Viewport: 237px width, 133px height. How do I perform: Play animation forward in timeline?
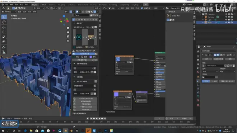99,119
